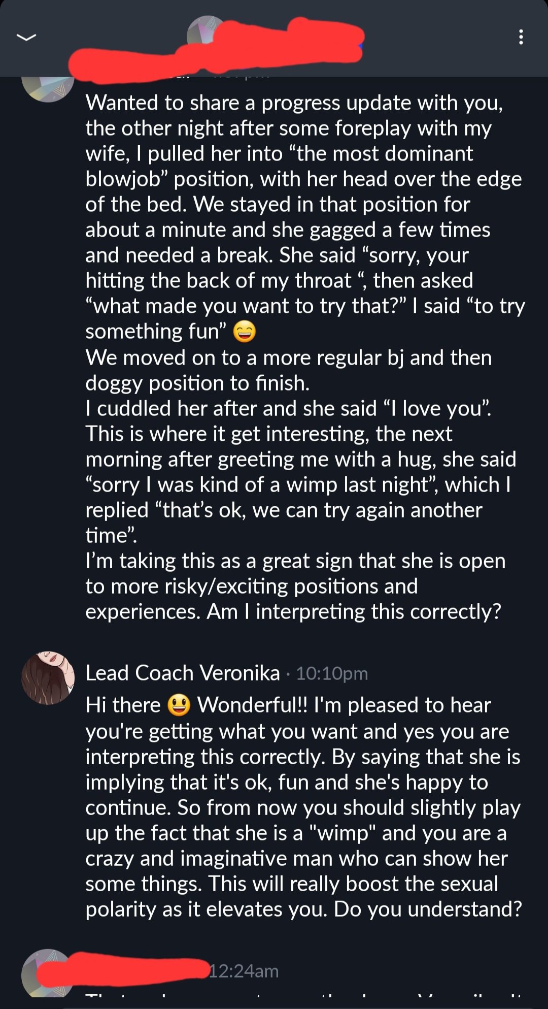
Task: Tap the Lead Coach Veronika name
Action: [183, 673]
